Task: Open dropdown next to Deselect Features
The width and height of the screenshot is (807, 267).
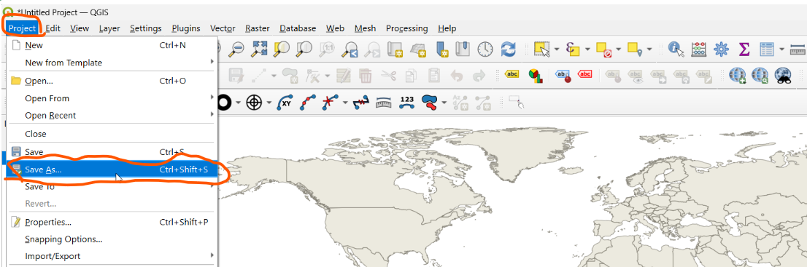Action: tap(619, 49)
